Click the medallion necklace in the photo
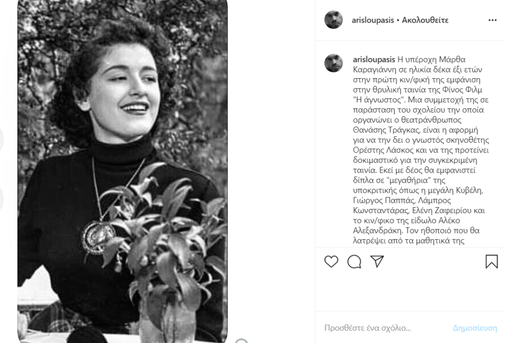The width and height of the screenshot is (505, 343). click(98, 237)
